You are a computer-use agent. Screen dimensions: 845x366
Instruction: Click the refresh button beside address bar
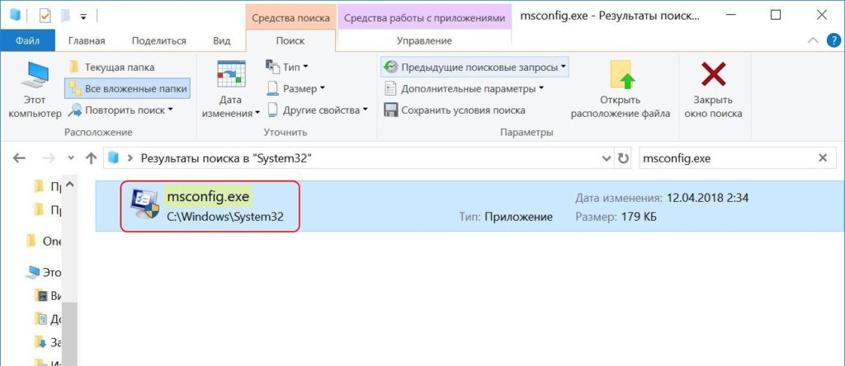tap(624, 157)
